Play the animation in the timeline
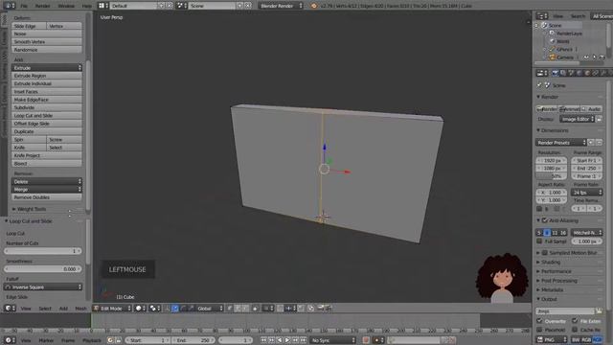 click(287, 340)
